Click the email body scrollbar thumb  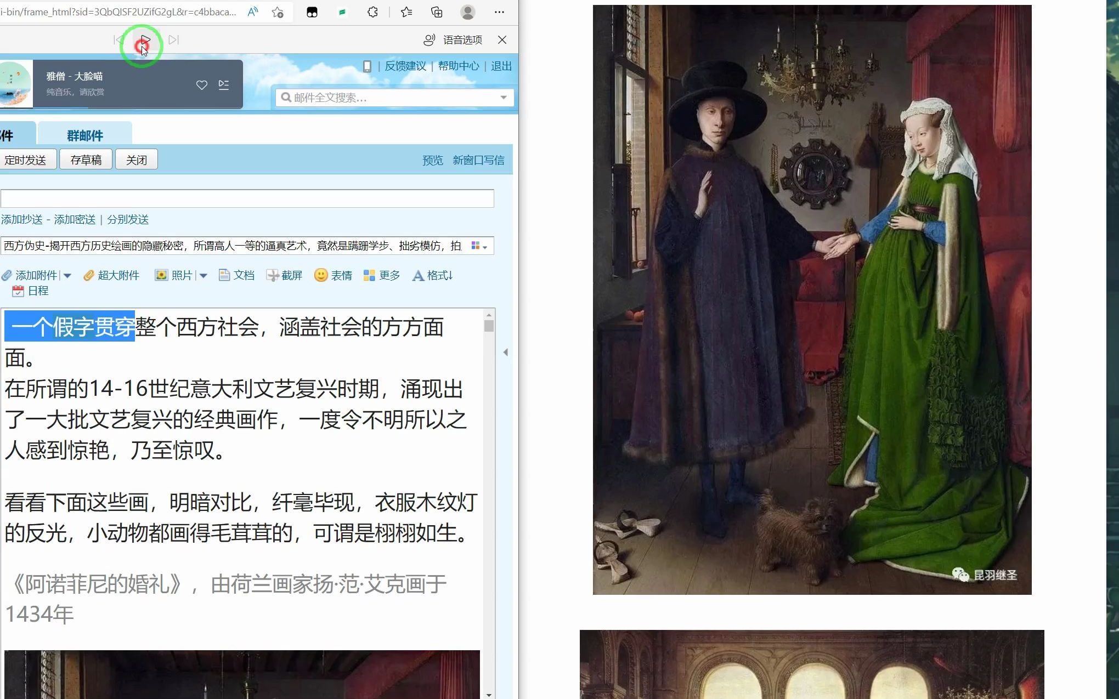click(x=489, y=326)
